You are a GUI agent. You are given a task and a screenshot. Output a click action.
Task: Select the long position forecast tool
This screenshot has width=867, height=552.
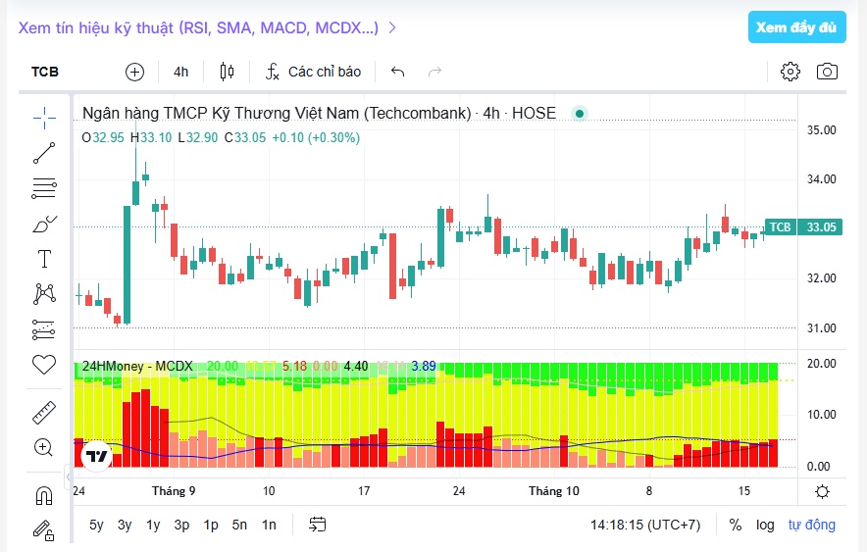(44, 329)
